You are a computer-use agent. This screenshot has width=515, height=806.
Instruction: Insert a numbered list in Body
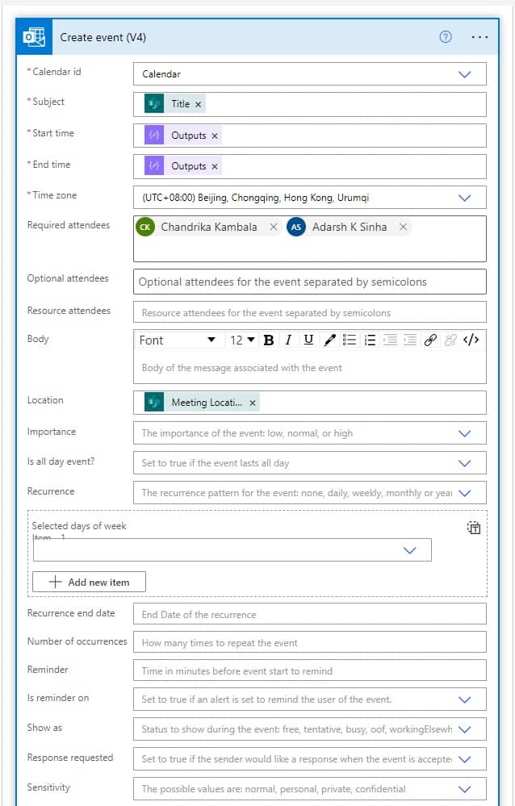[370, 340]
